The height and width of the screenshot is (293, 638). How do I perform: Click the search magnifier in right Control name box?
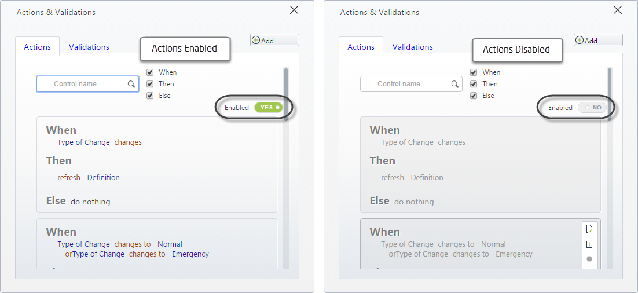[x=455, y=84]
